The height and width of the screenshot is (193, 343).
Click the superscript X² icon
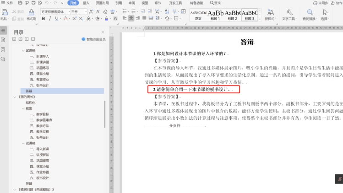click(75, 19)
